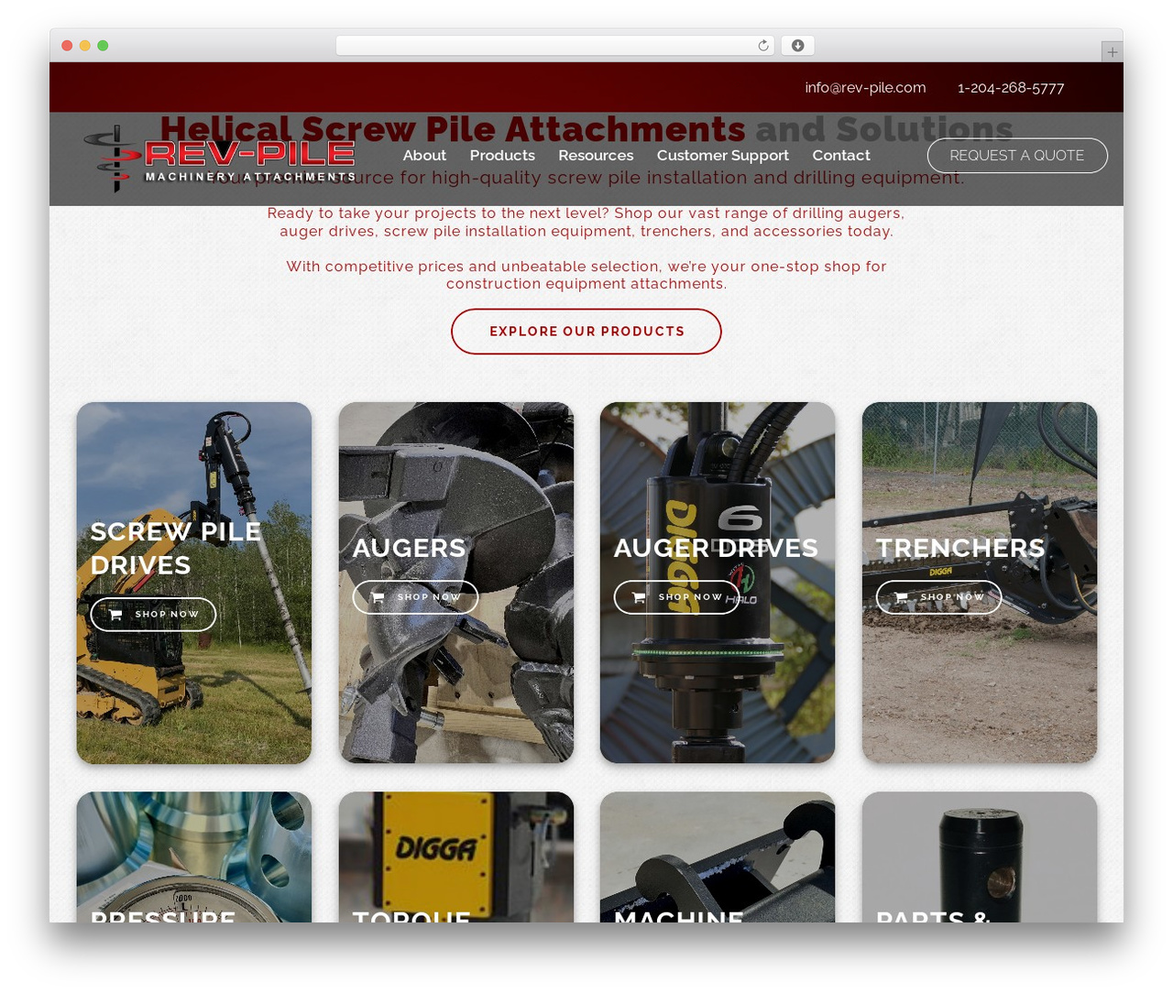Click the browser address bar
The width and height of the screenshot is (1173, 993).
tap(555, 46)
